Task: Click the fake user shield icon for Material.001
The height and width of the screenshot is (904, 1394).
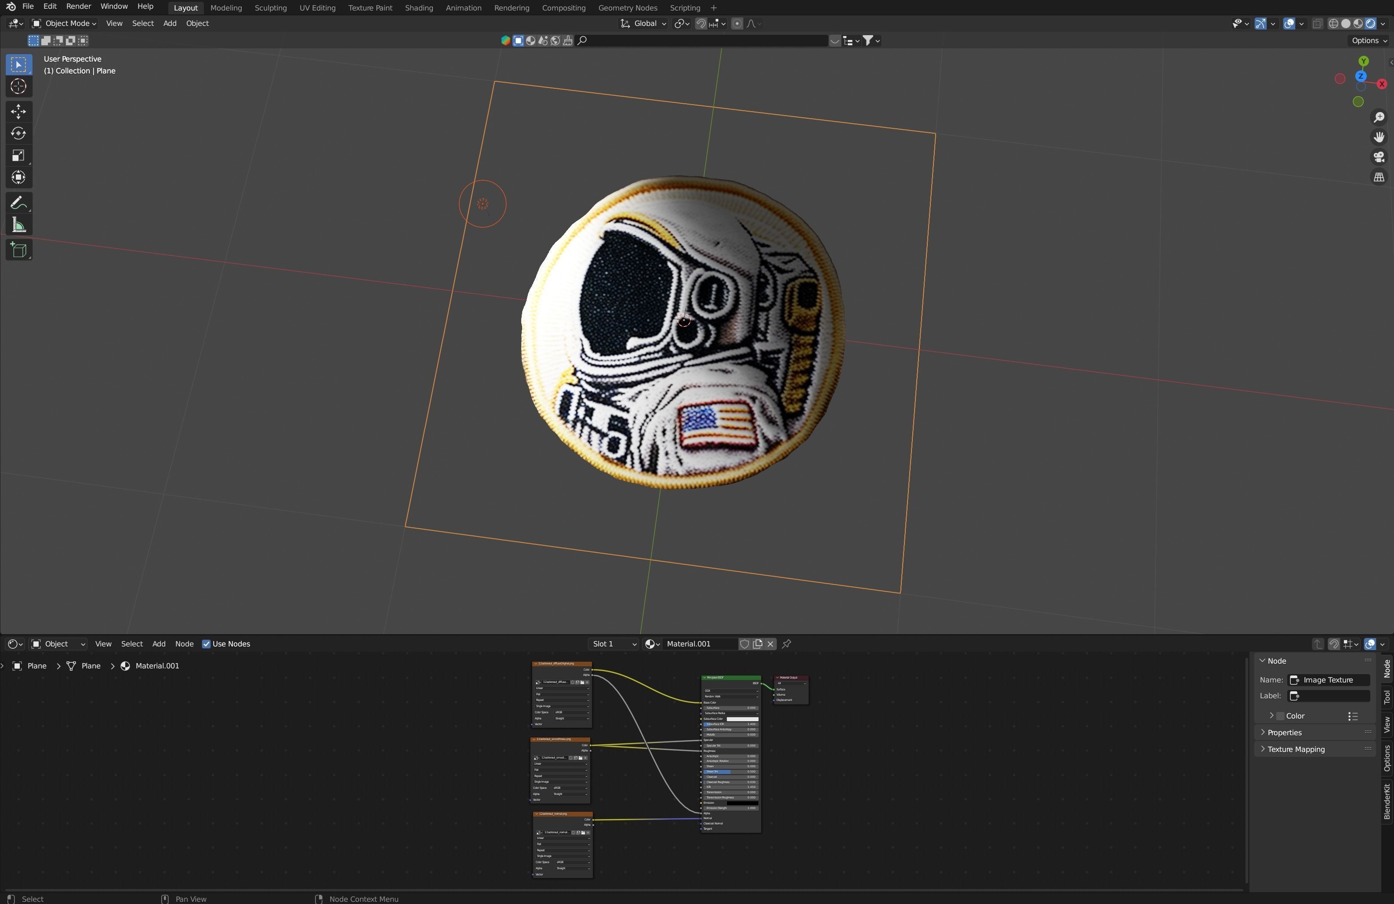Action: [x=744, y=644]
